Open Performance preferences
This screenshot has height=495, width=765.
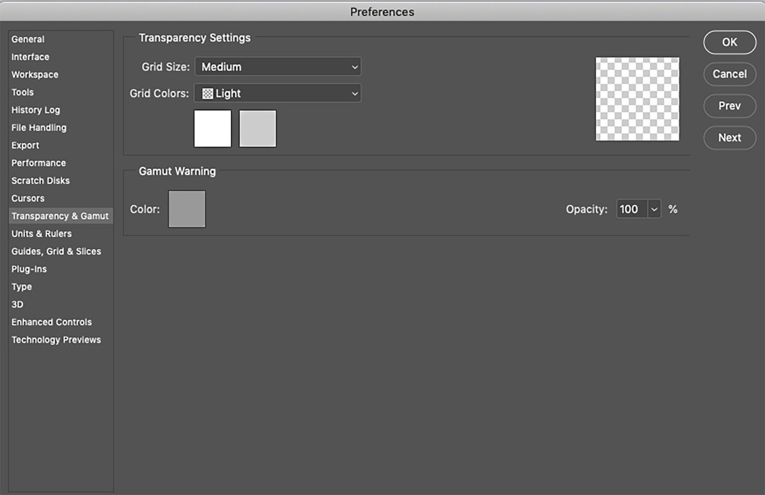[38, 162]
